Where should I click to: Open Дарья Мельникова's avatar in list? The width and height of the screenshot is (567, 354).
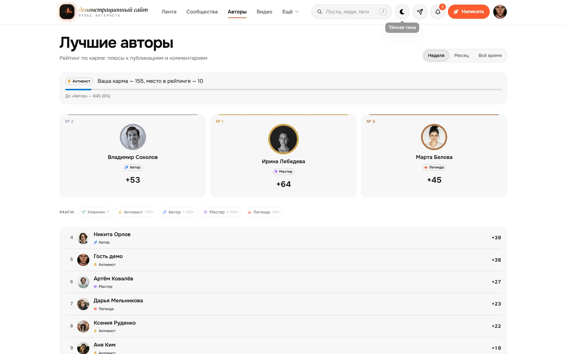83,304
